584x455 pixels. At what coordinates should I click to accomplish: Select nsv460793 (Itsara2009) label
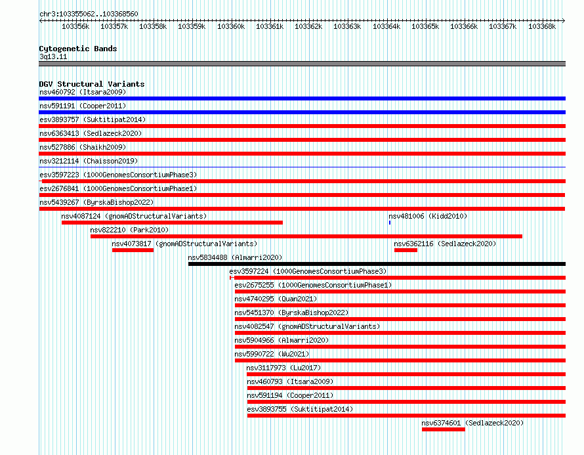(290, 381)
